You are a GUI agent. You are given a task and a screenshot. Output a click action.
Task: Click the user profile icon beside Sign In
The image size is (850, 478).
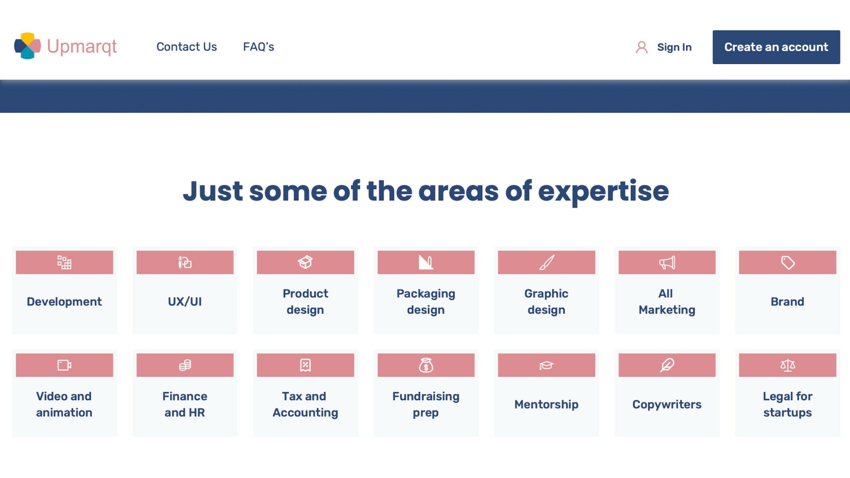pyautogui.click(x=641, y=47)
